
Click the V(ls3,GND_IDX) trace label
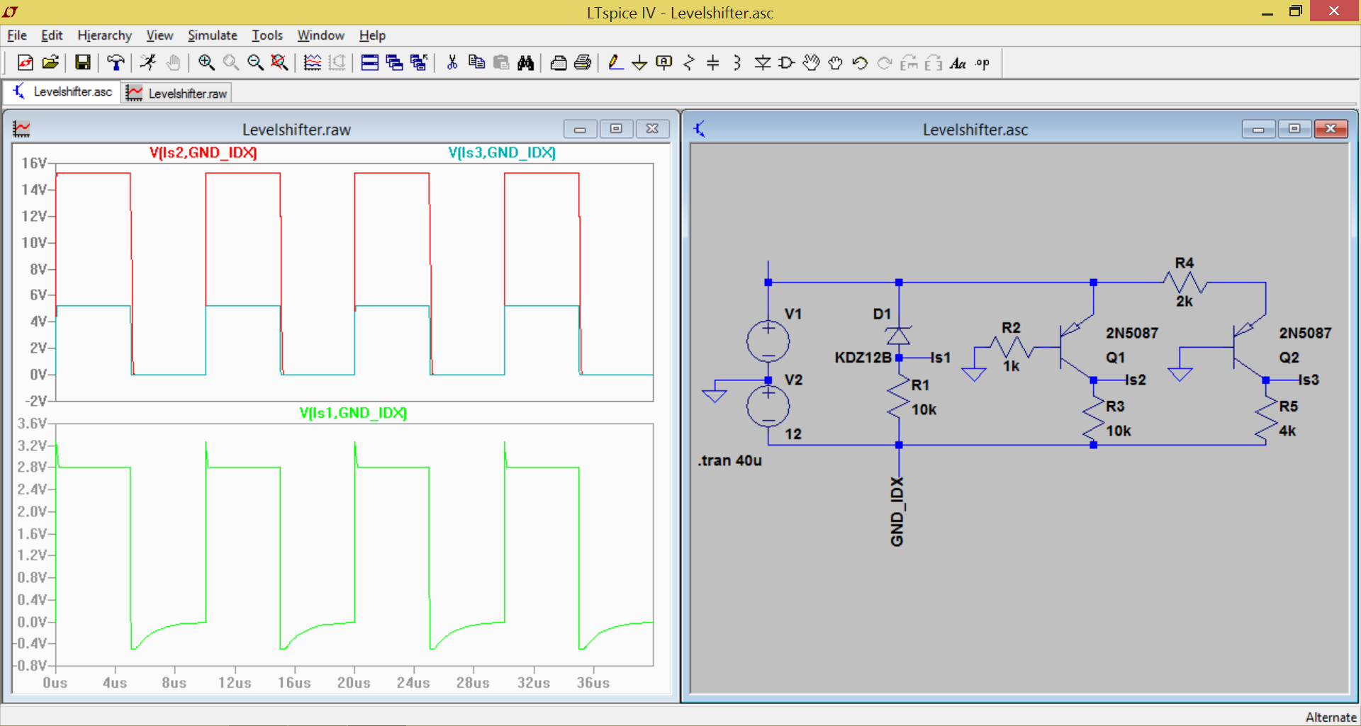502,152
